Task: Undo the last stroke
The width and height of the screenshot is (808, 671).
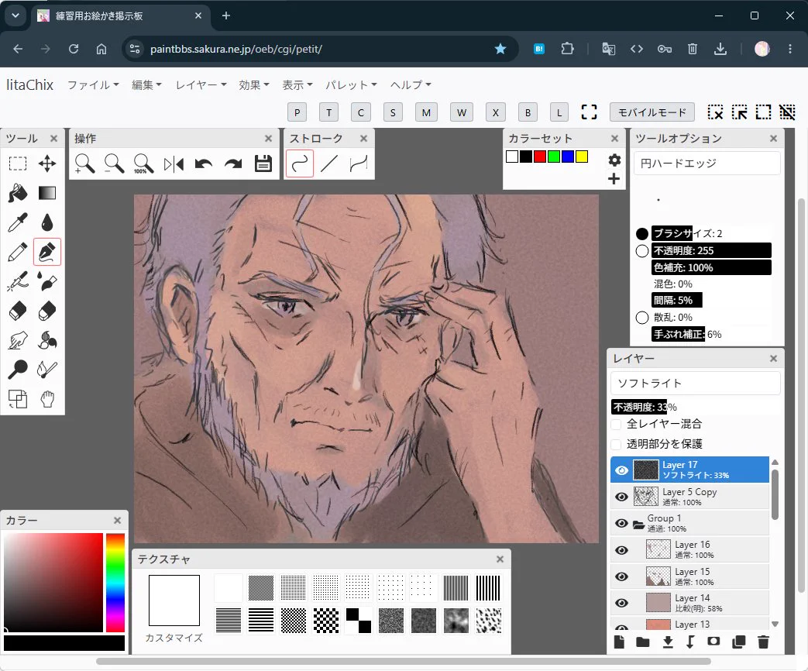Action: click(x=204, y=164)
